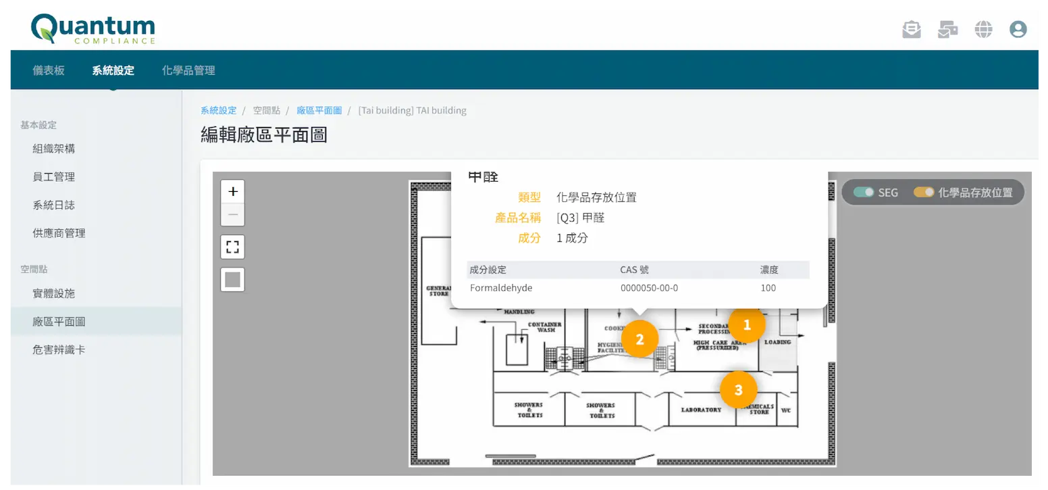Turn off the 化學品存放位置 toggle

click(923, 192)
